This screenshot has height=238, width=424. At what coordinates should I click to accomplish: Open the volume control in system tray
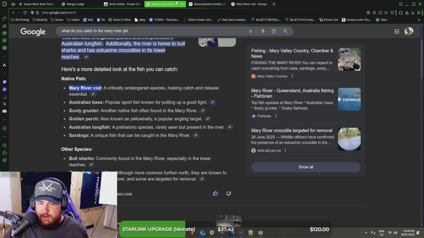coord(396,233)
